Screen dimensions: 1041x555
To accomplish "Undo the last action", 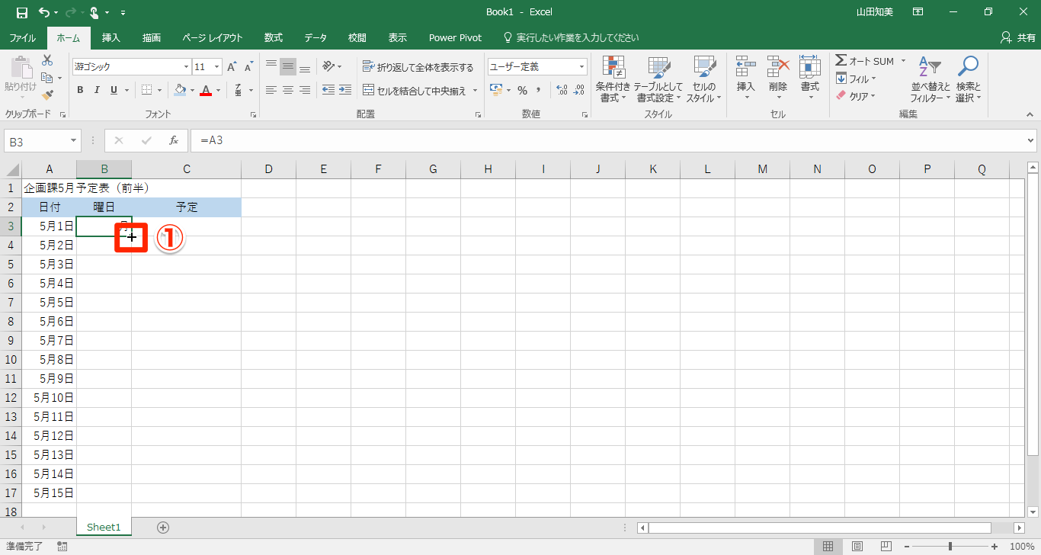I will click(44, 12).
